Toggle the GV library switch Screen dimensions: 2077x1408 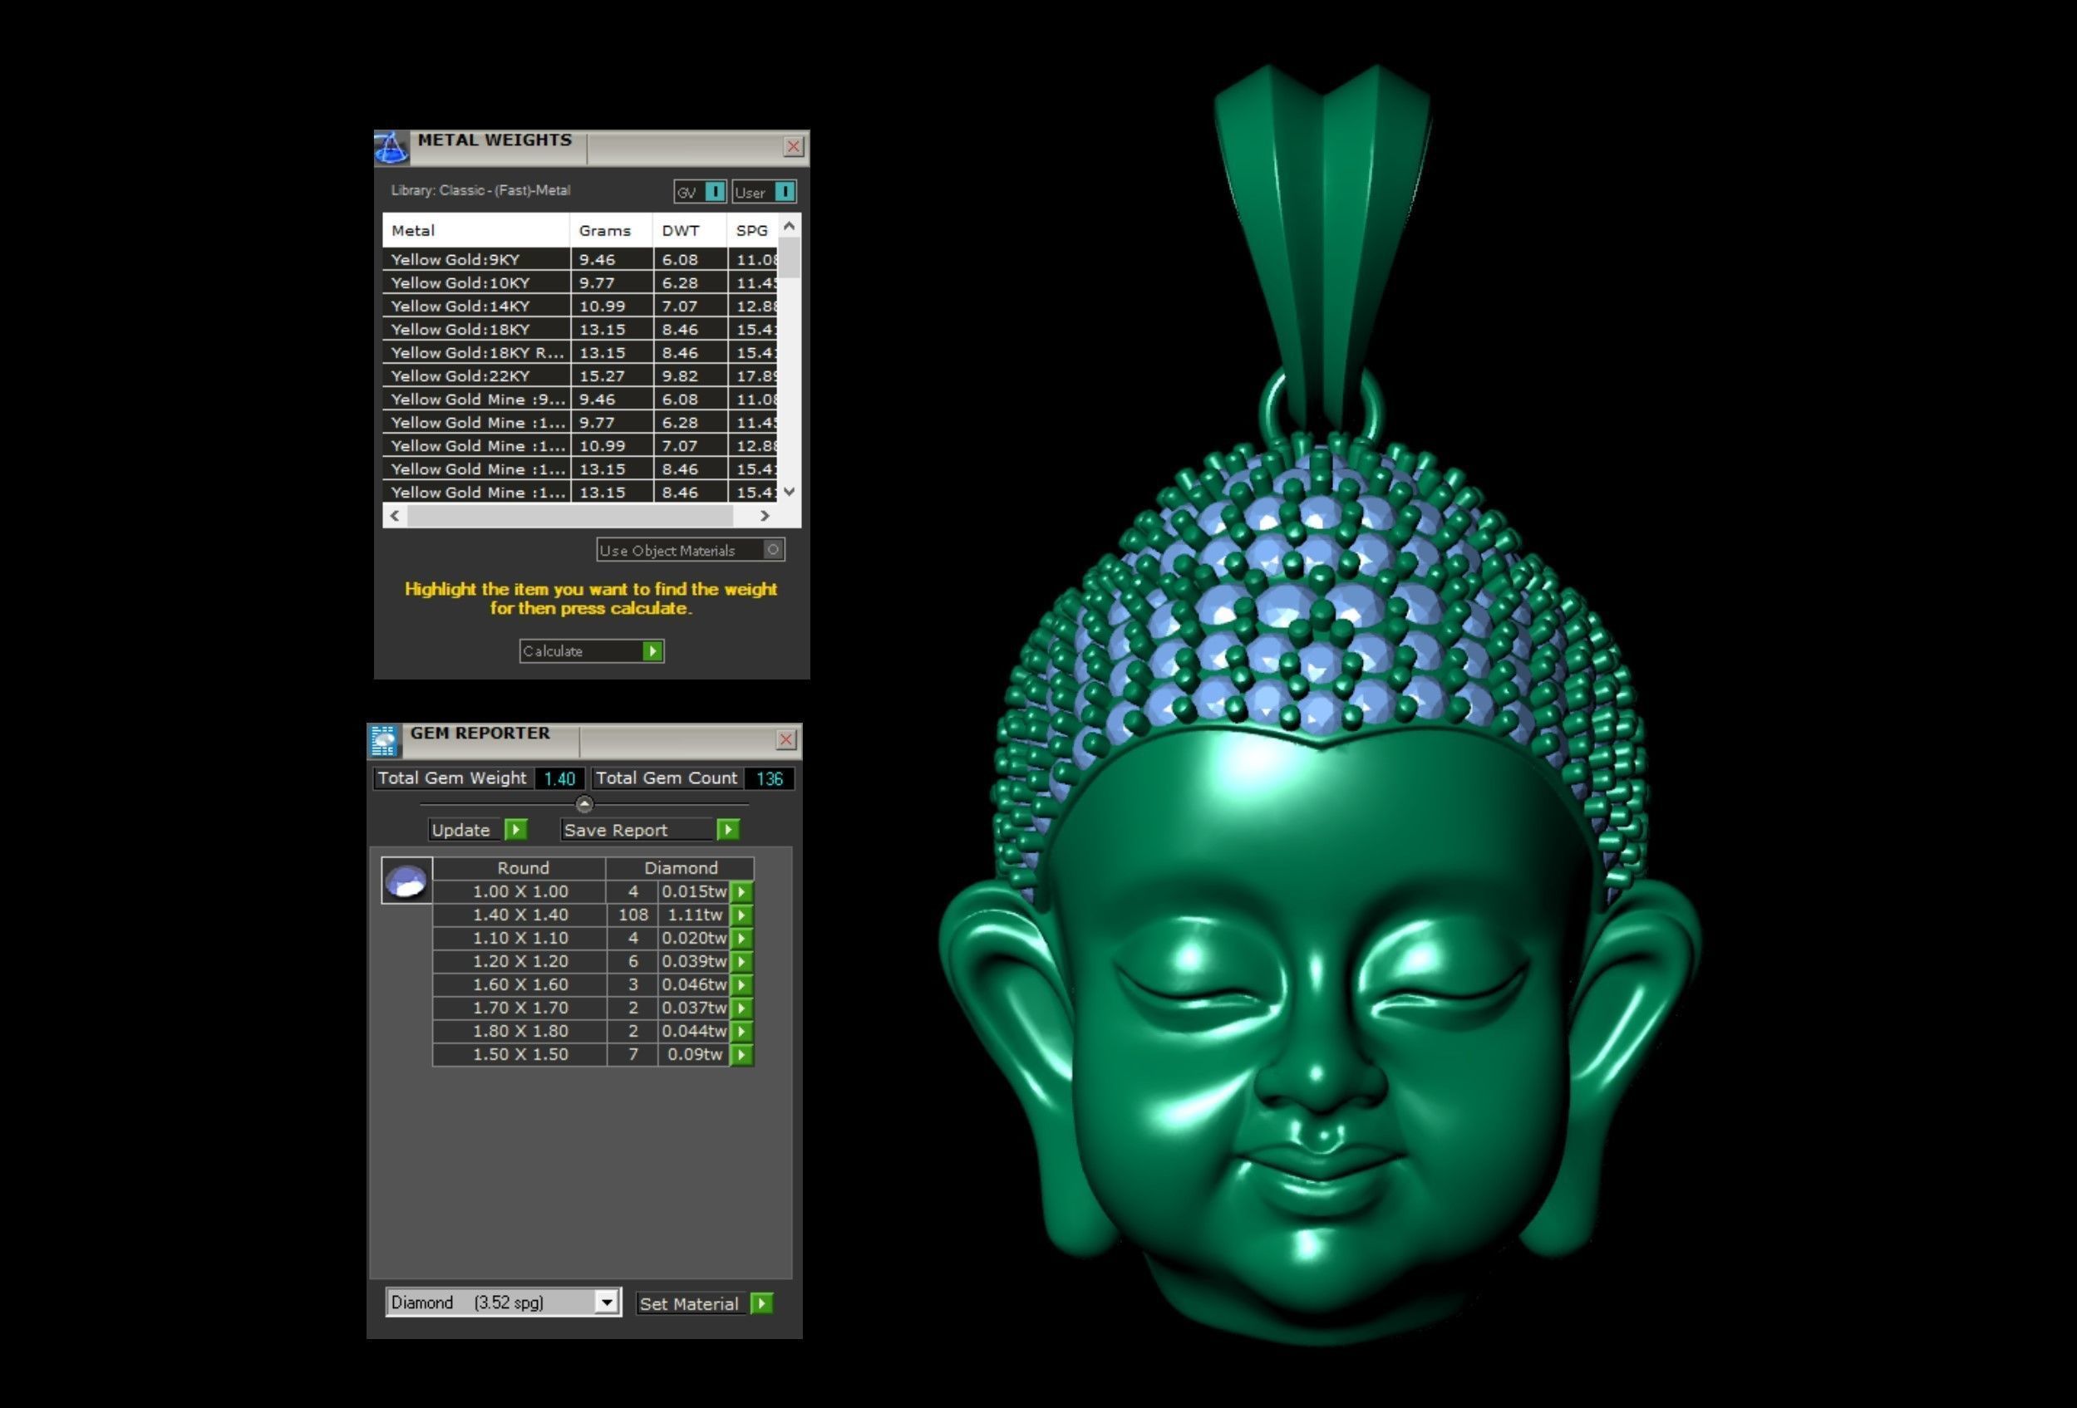715,192
